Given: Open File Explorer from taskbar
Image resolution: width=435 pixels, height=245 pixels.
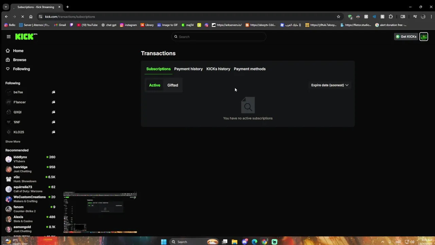Looking at the screenshot, I should pos(234,242).
